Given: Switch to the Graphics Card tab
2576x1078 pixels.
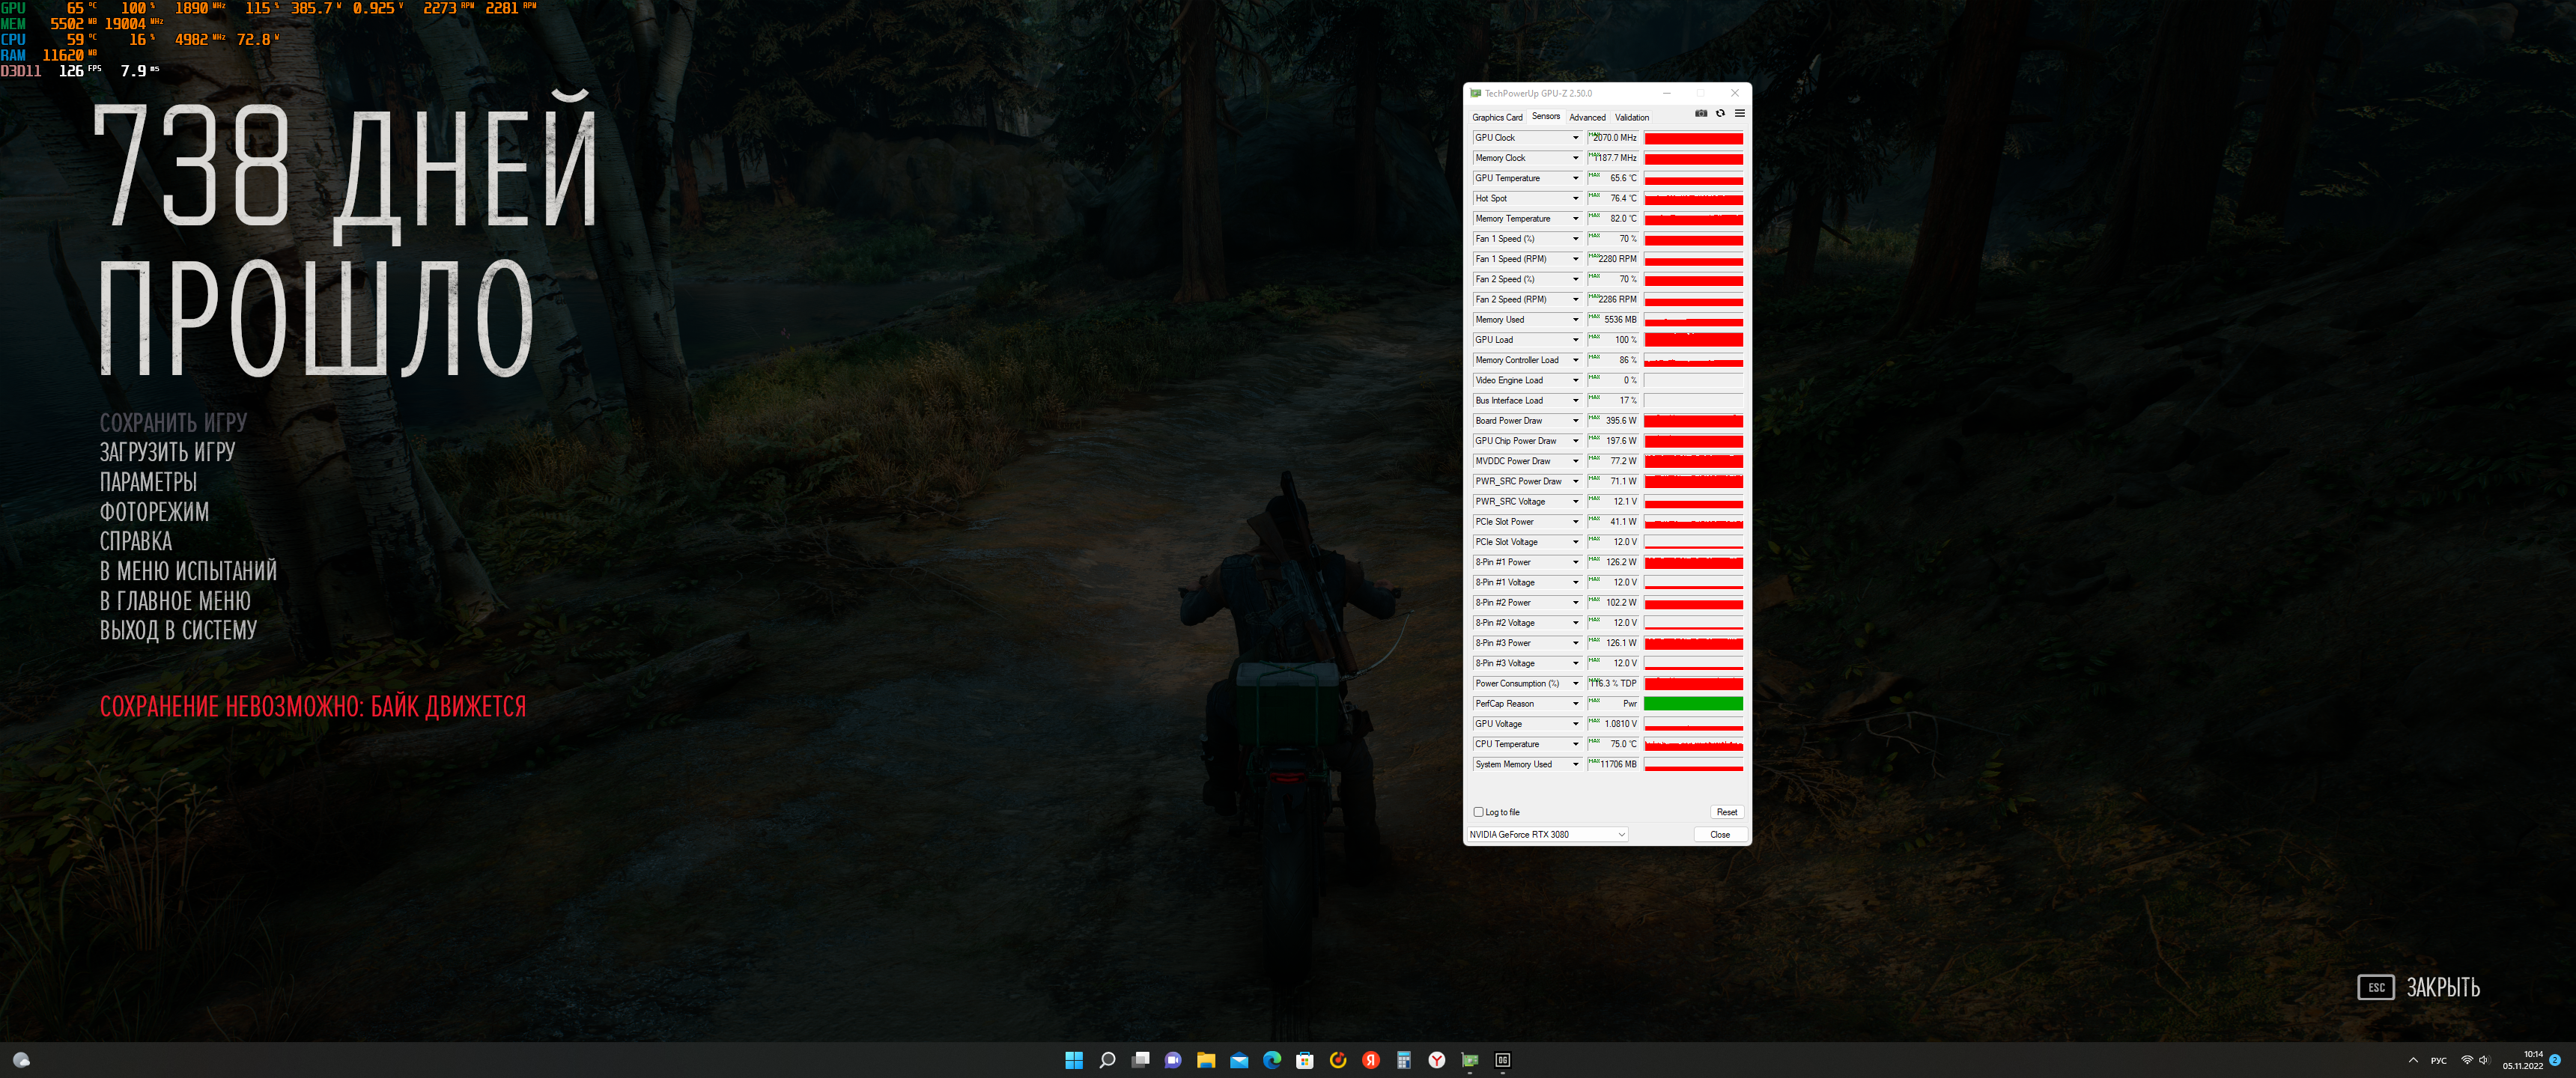Looking at the screenshot, I should (x=1497, y=117).
